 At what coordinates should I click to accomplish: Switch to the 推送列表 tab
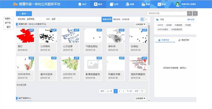[x=183, y=40]
